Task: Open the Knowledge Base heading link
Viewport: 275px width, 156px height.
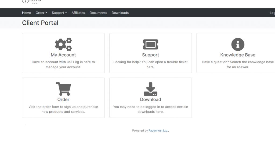Action: click(x=238, y=55)
